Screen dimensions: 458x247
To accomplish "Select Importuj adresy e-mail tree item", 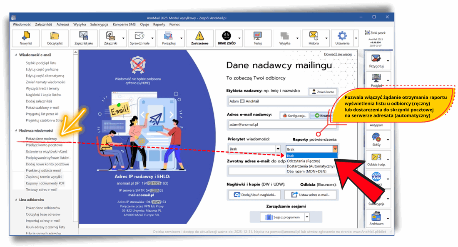I will pos(42,221).
